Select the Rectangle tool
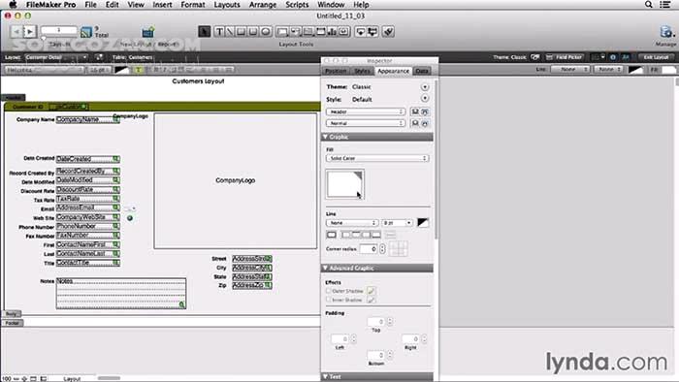 click(242, 32)
